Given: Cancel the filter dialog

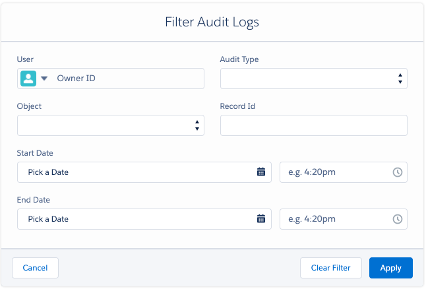Looking at the screenshot, I should click(x=36, y=268).
